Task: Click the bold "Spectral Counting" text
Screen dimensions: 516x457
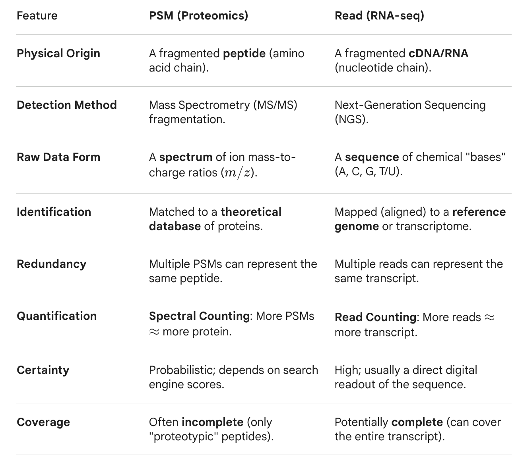Action: (x=199, y=316)
